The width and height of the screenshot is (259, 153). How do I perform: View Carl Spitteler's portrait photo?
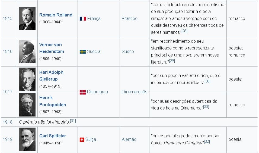tap(27, 139)
